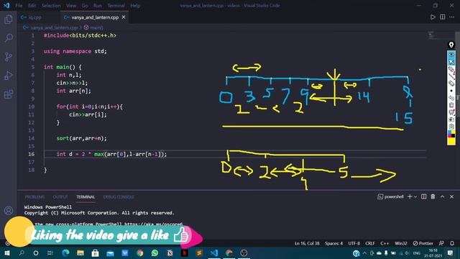Open Sublime Text from the taskbar

tap(199, 253)
